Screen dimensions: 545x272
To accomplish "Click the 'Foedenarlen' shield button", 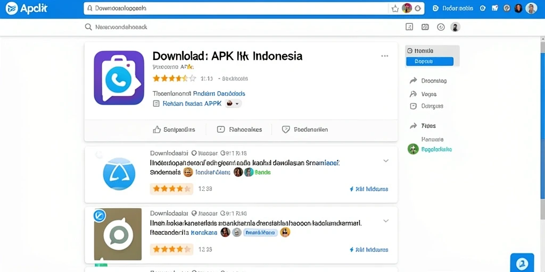I will (x=304, y=130).
